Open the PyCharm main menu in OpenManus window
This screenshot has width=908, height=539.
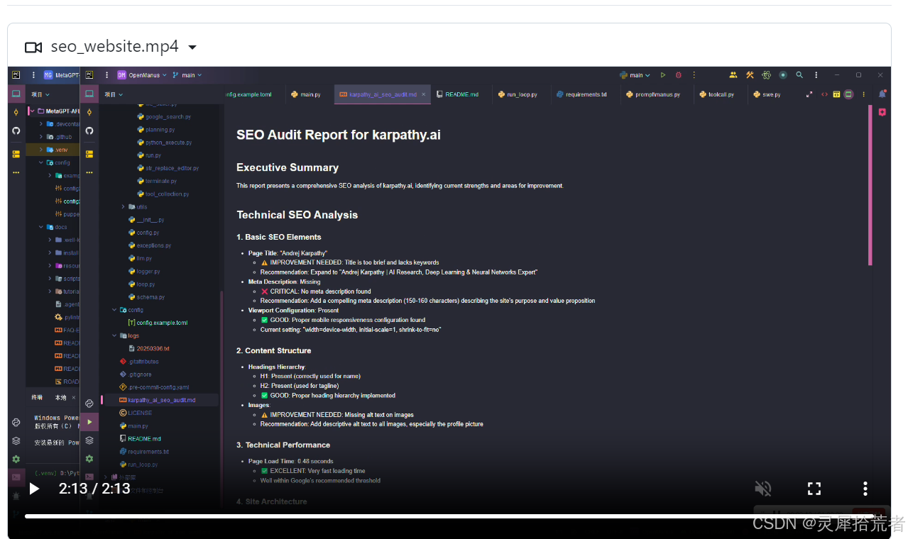tap(106, 75)
